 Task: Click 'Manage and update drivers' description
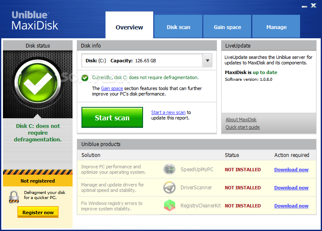113,187
